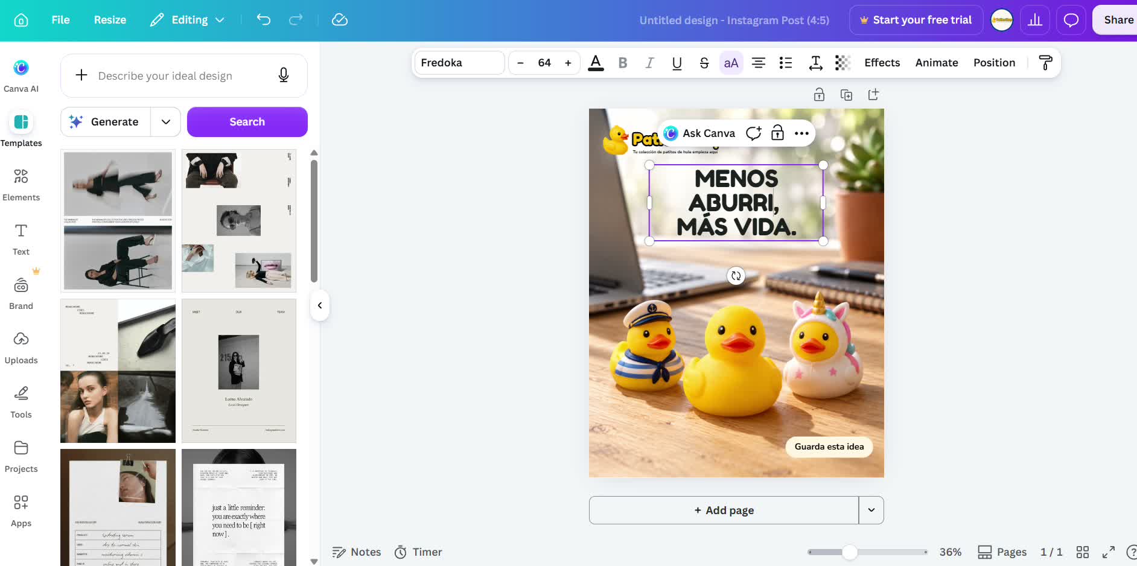The width and height of the screenshot is (1137, 566).
Task: Expand the Editing mode dropdown
Action: (x=188, y=20)
